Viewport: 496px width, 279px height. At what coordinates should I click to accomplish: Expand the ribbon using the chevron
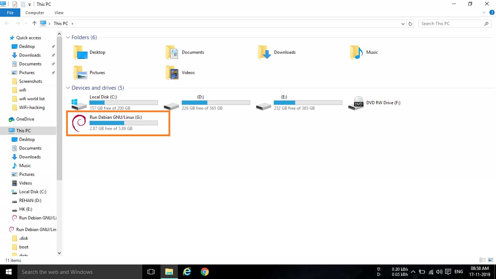click(x=484, y=13)
